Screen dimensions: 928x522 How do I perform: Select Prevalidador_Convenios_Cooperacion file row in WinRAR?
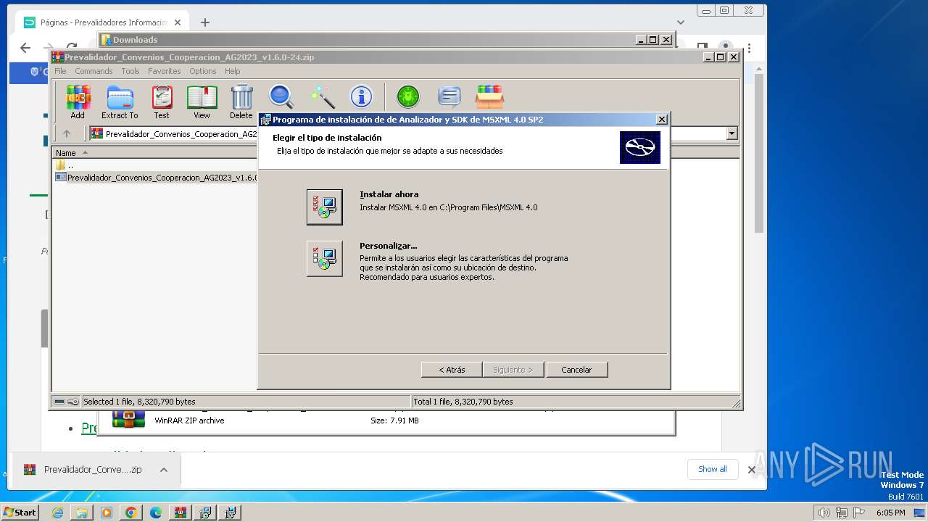click(155, 178)
